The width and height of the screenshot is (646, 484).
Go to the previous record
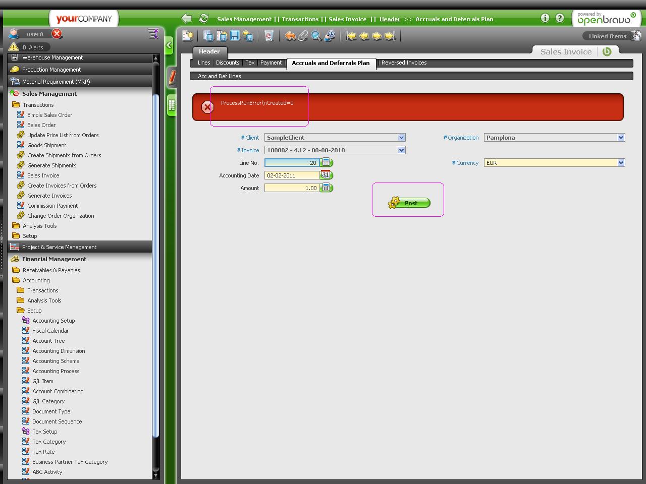coord(364,36)
